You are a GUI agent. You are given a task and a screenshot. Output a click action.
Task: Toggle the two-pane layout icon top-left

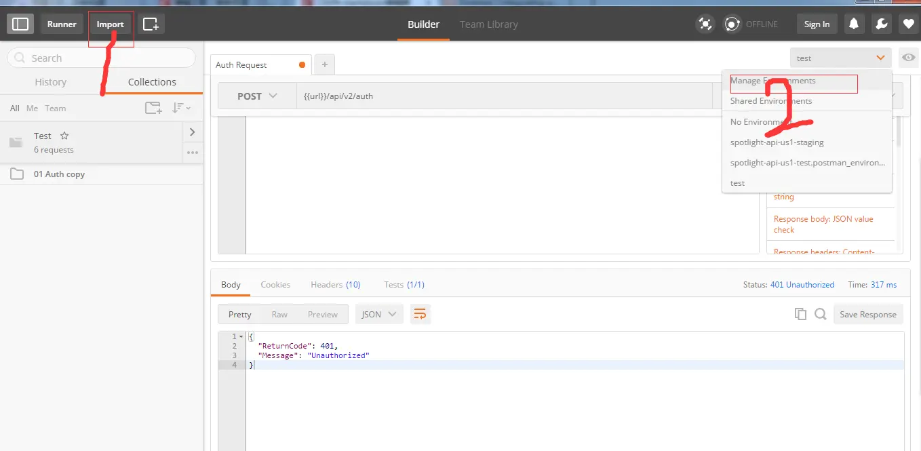20,23
